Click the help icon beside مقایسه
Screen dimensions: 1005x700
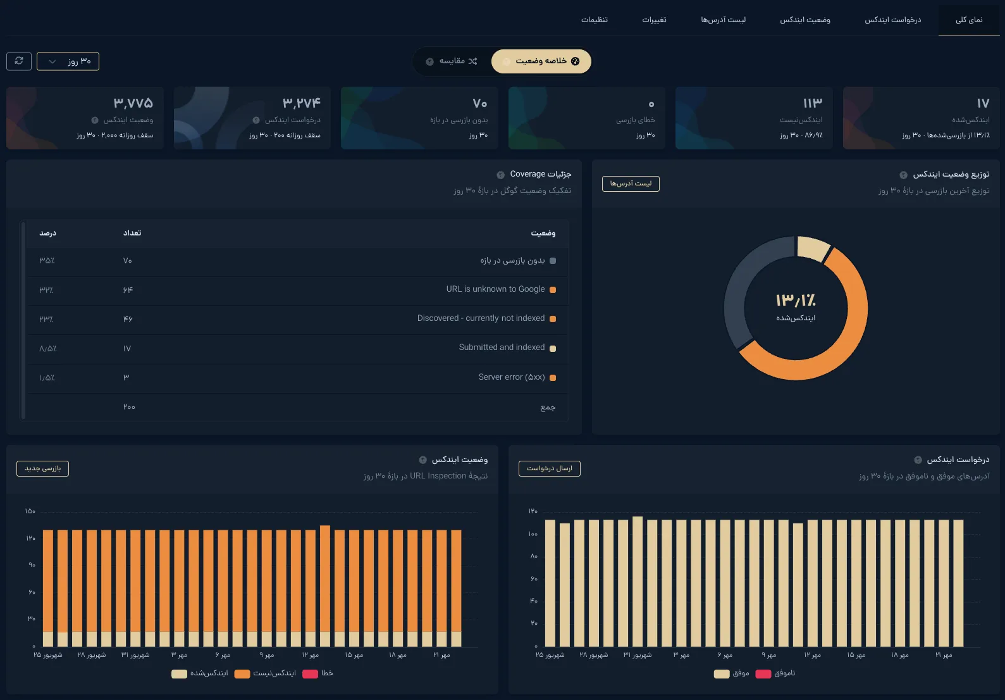click(429, 61)
